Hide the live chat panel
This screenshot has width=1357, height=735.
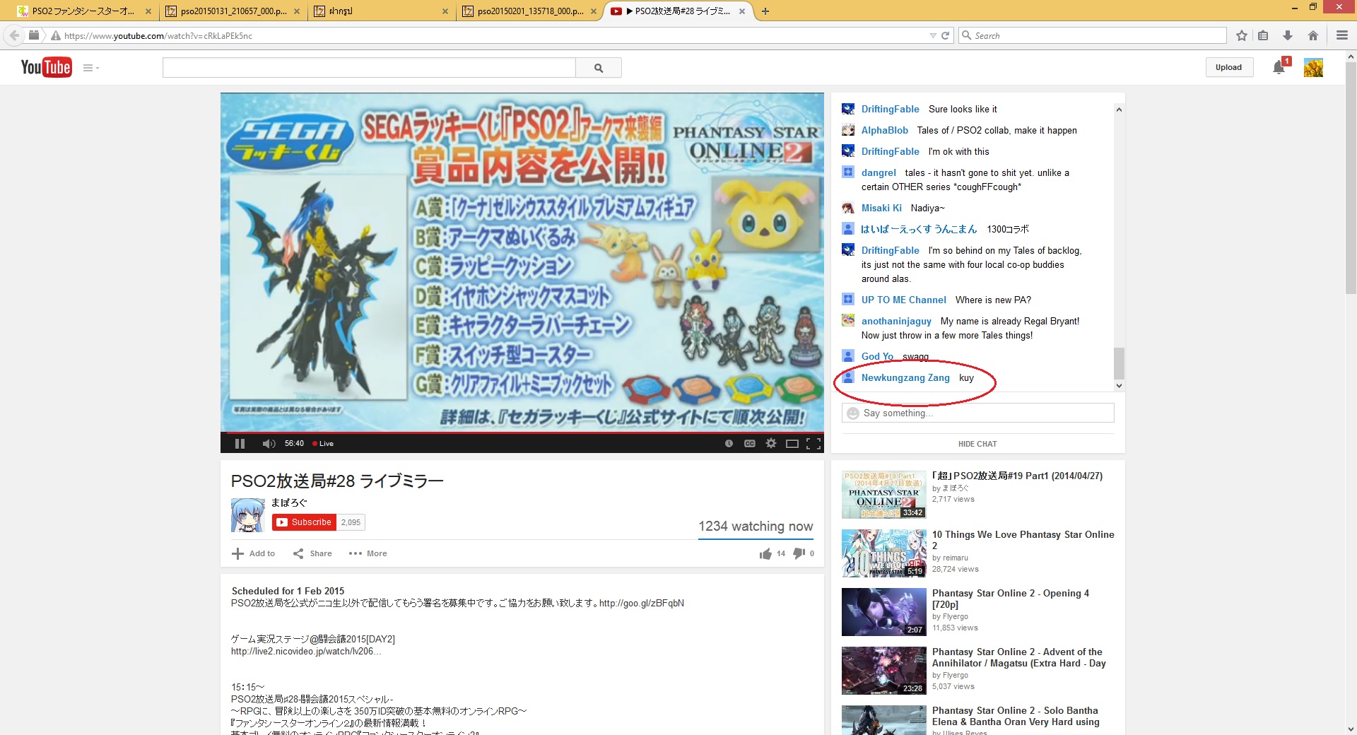[977, 444]
